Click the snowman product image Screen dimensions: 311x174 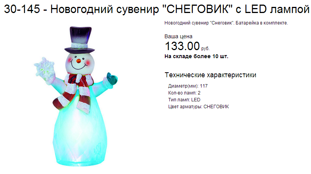(x=76, y=96)
